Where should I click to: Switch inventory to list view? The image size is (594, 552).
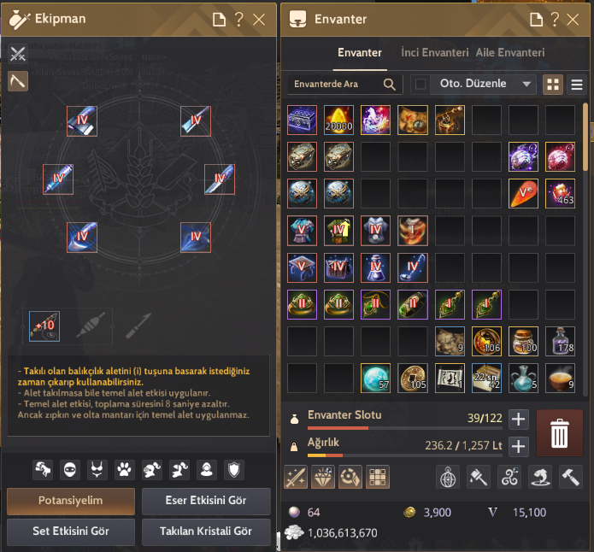[x=577, y=84]
